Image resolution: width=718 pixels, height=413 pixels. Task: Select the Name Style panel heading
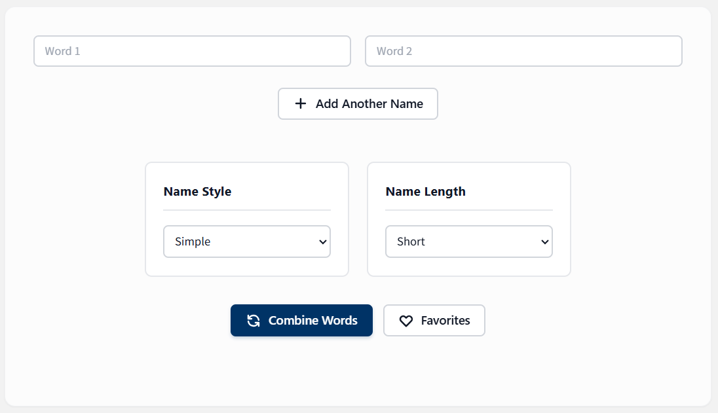point(197,191)
